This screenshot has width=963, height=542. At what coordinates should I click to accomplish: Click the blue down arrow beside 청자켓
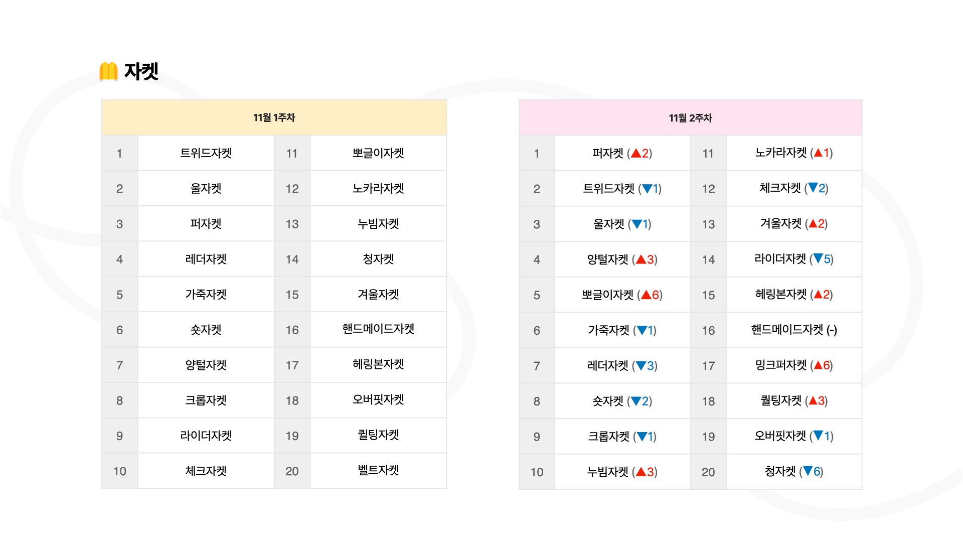[x=808, y=471]
